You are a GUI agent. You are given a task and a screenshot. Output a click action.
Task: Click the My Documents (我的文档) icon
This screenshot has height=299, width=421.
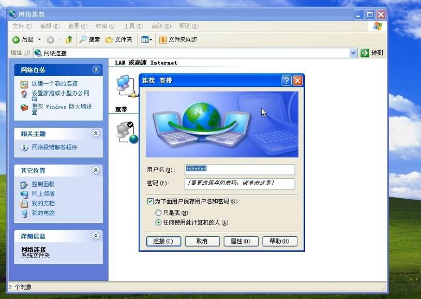tap(24, 204)
